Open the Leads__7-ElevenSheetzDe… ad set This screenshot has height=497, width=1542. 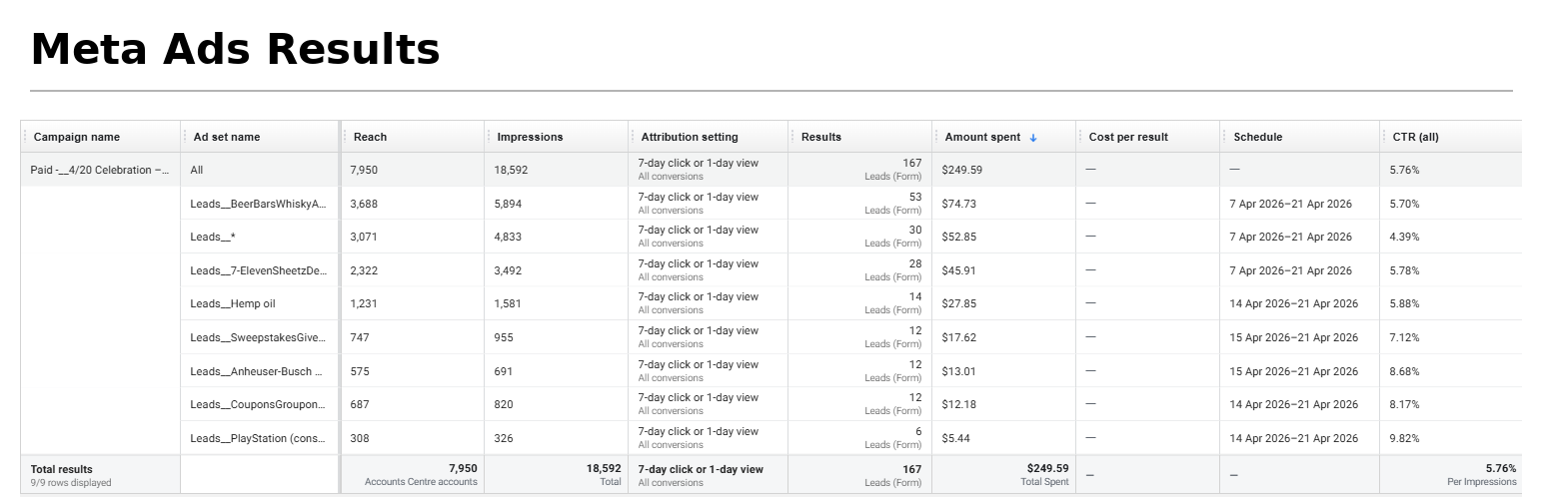(x=258, y=270)
